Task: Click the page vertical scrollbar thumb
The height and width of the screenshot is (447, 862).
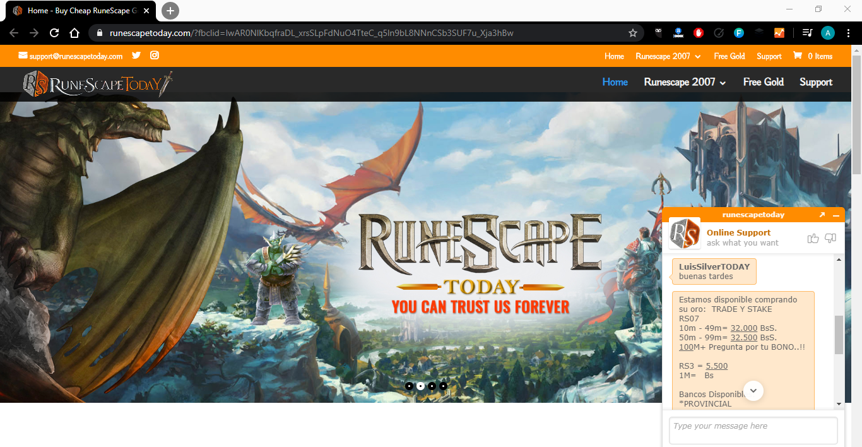Action: click(856, 114)
